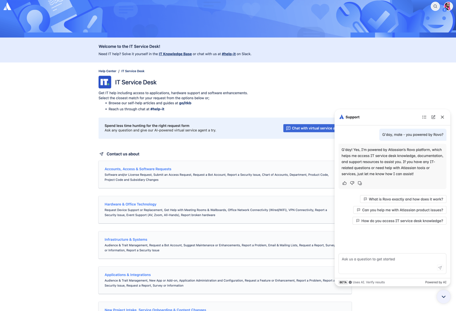Click Chat with virtual service agent button
456x311 pixels.
coord(309,128)
